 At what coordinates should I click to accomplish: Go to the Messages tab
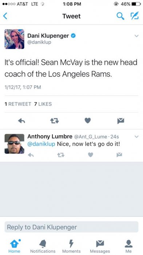tap(100, 246)
